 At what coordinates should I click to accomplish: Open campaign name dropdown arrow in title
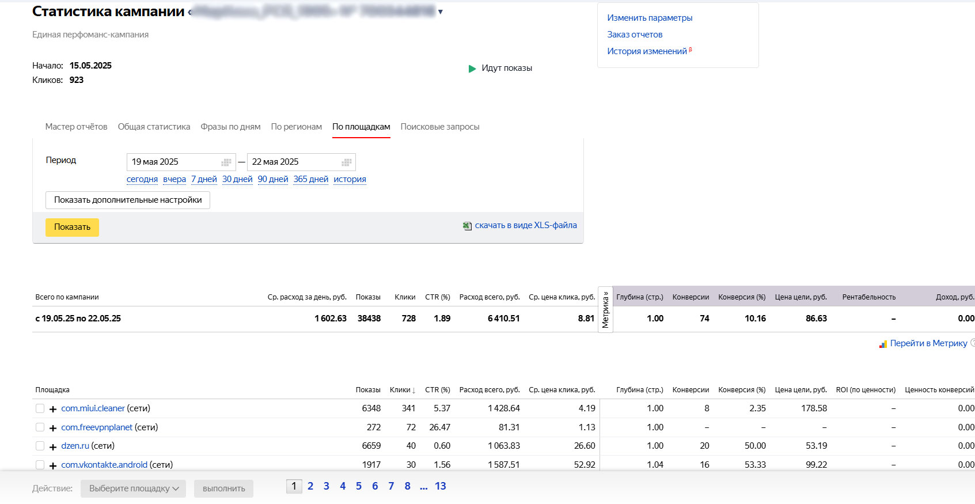pyautogui.click(x=441, y=12)
